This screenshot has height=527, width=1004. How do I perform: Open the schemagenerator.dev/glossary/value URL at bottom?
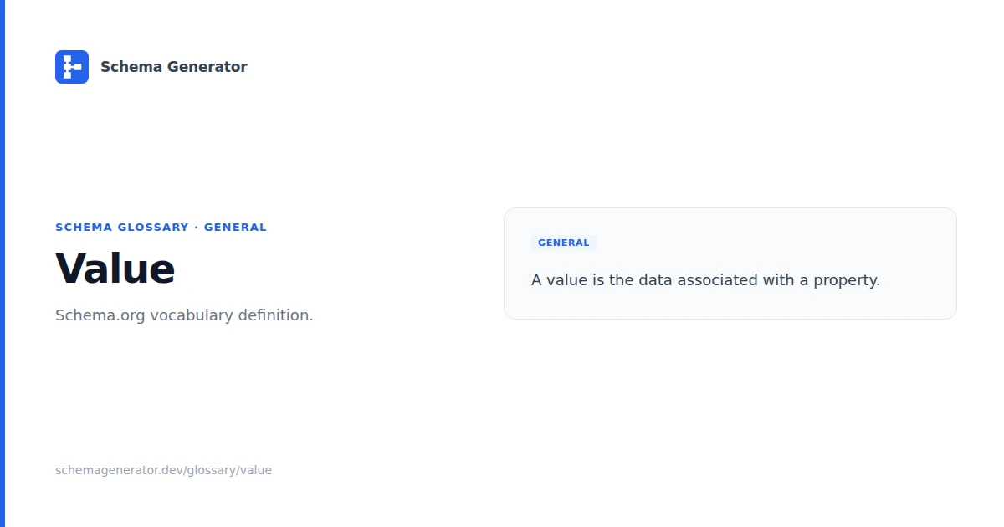click(x=163, y=470)
